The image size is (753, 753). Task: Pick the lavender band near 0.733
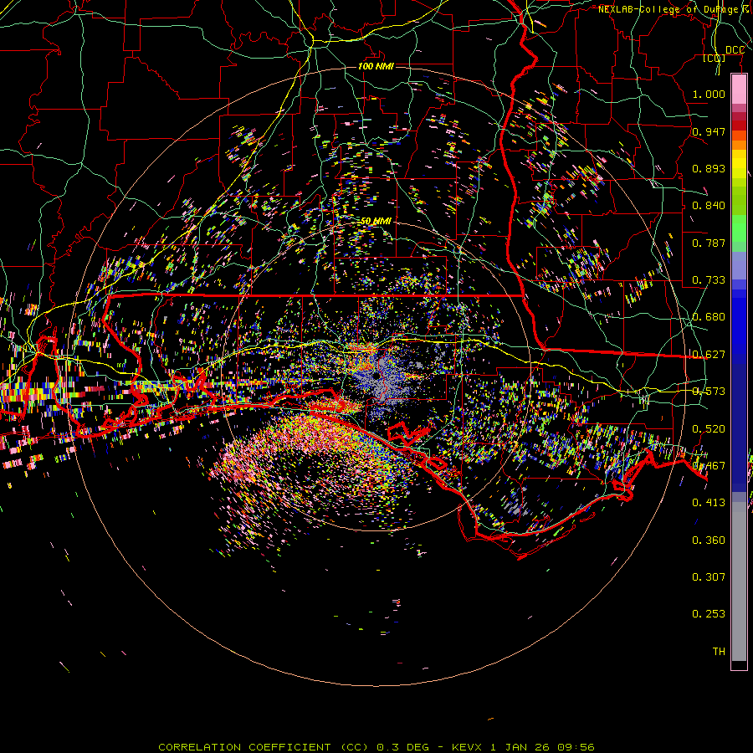pos(739,266)
